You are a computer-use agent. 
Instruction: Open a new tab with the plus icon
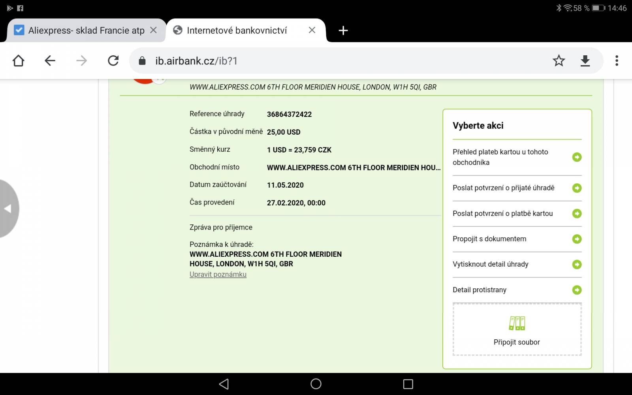[x=343, y=30]
